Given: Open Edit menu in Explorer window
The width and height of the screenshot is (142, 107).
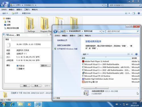Looking at the screenshot, I should 11,10.
